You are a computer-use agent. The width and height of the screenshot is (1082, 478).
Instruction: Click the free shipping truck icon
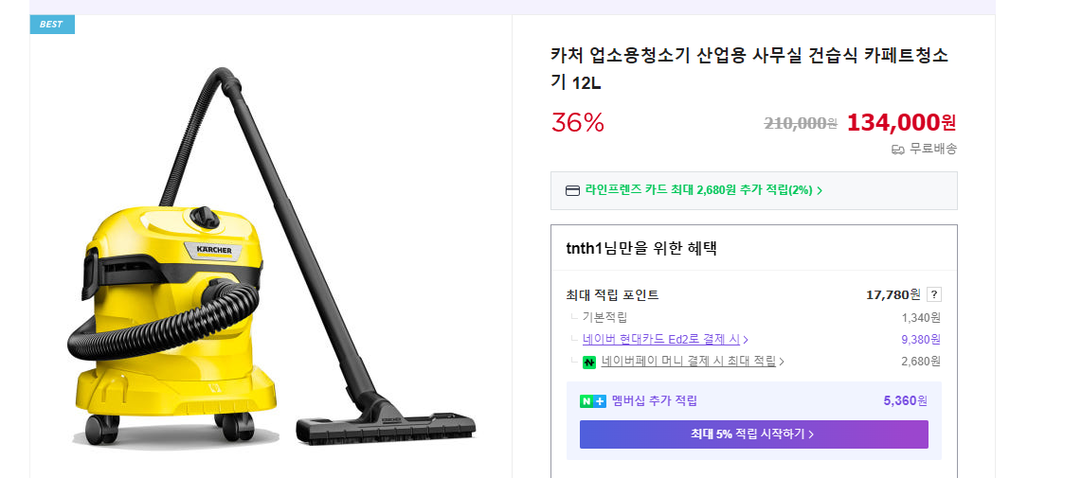coord(897,150)
